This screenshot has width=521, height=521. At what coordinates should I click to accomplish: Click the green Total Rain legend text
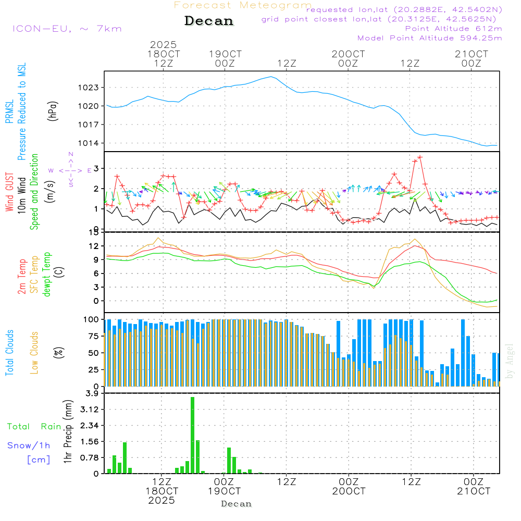tap(34, 427)
